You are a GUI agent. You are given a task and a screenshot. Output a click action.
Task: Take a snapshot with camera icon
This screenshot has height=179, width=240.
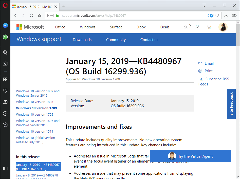[5, 64]
